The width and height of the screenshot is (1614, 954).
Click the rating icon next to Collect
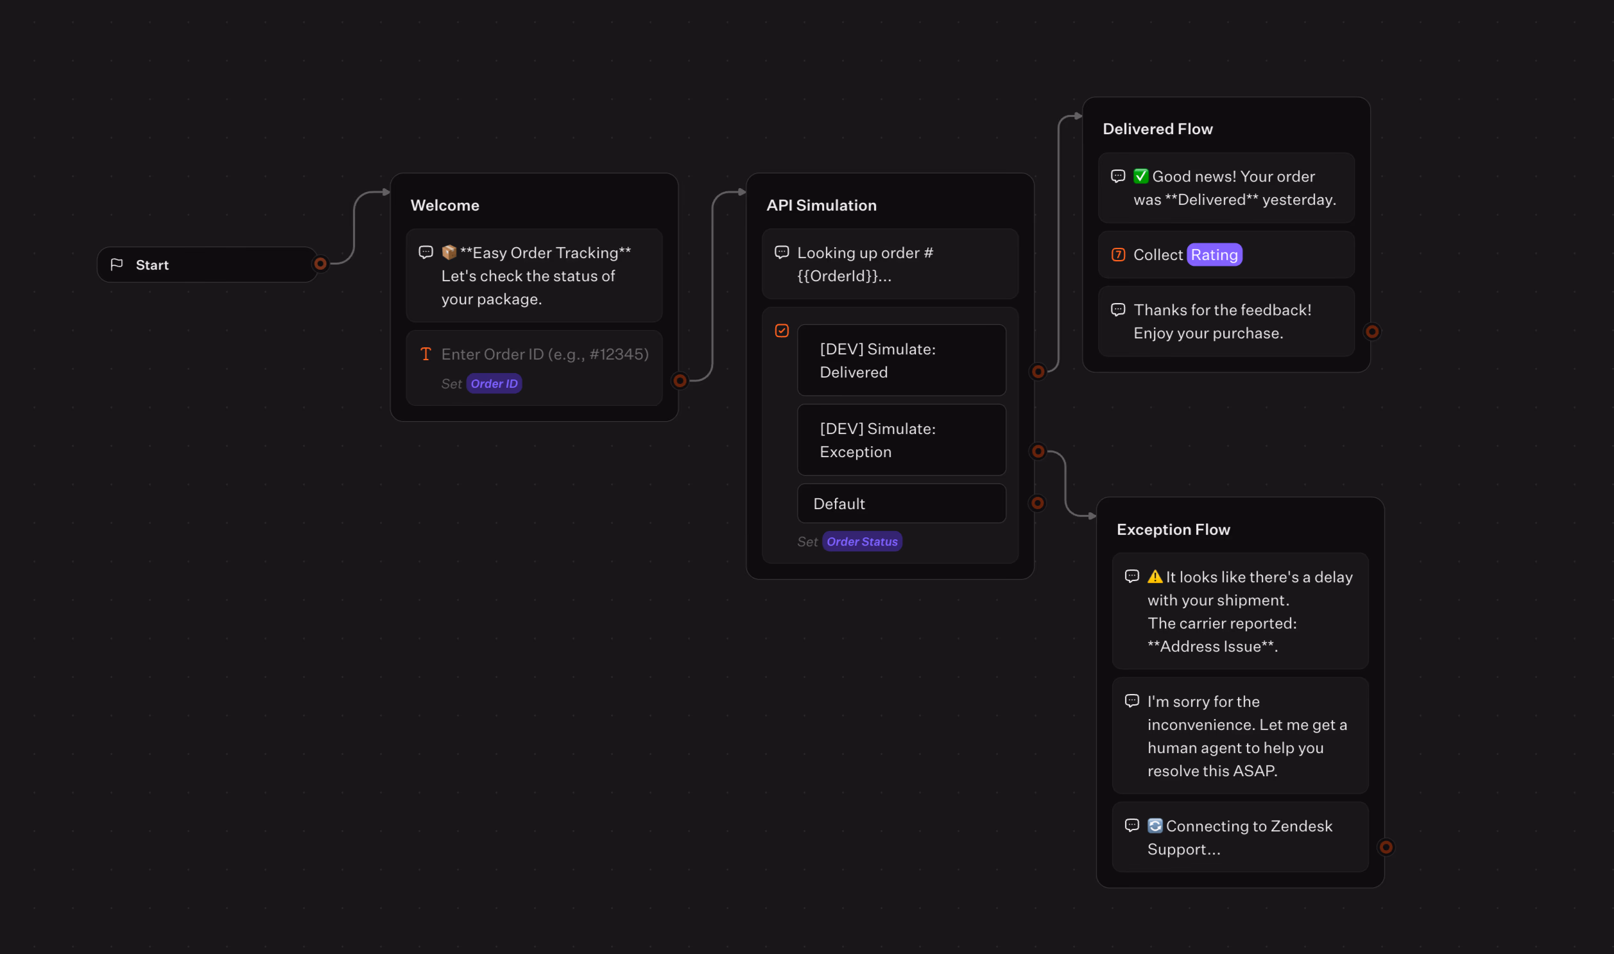coord(1118,255)
